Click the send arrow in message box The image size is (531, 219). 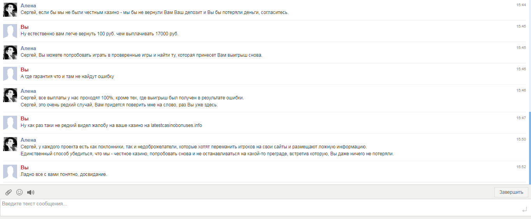point(524,210)
